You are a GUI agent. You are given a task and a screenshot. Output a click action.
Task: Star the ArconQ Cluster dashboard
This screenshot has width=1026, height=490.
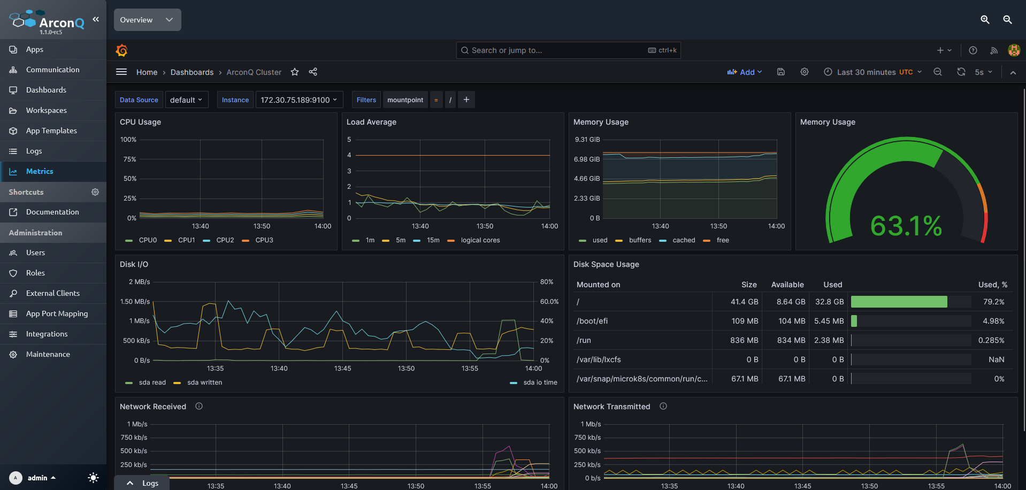click(295, 72)
